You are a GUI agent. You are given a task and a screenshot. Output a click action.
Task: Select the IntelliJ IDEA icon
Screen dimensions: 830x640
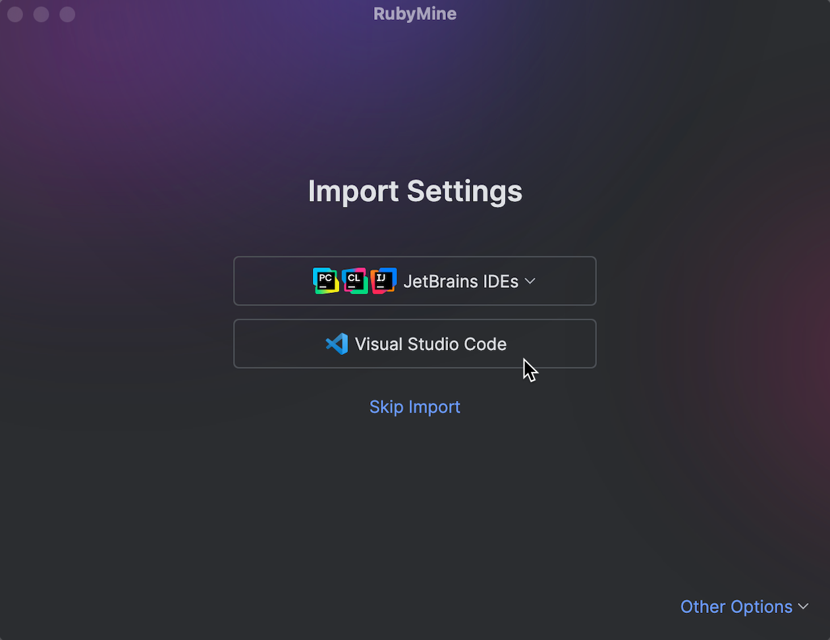pyautogui.click(x=384, y=280)
